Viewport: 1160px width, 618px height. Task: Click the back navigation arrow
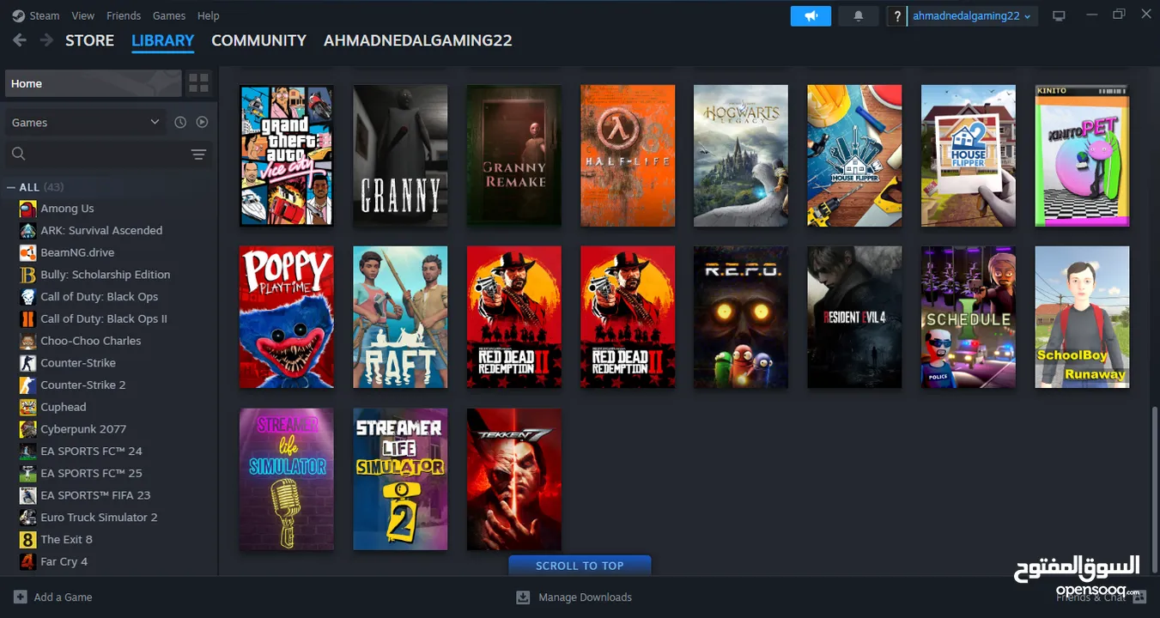20,40
